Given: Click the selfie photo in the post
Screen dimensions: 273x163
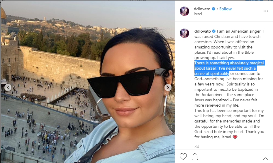Looking at the screenshot, I should point(88,82).
